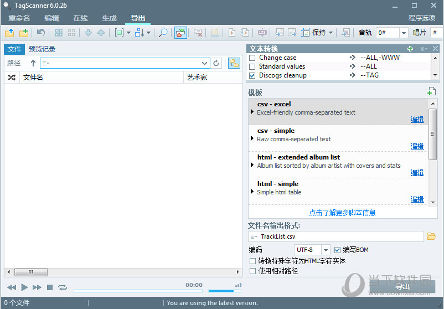Open search with the magnifying glass icon
This screenshot has width=444, height=309.
click(163, 33)
